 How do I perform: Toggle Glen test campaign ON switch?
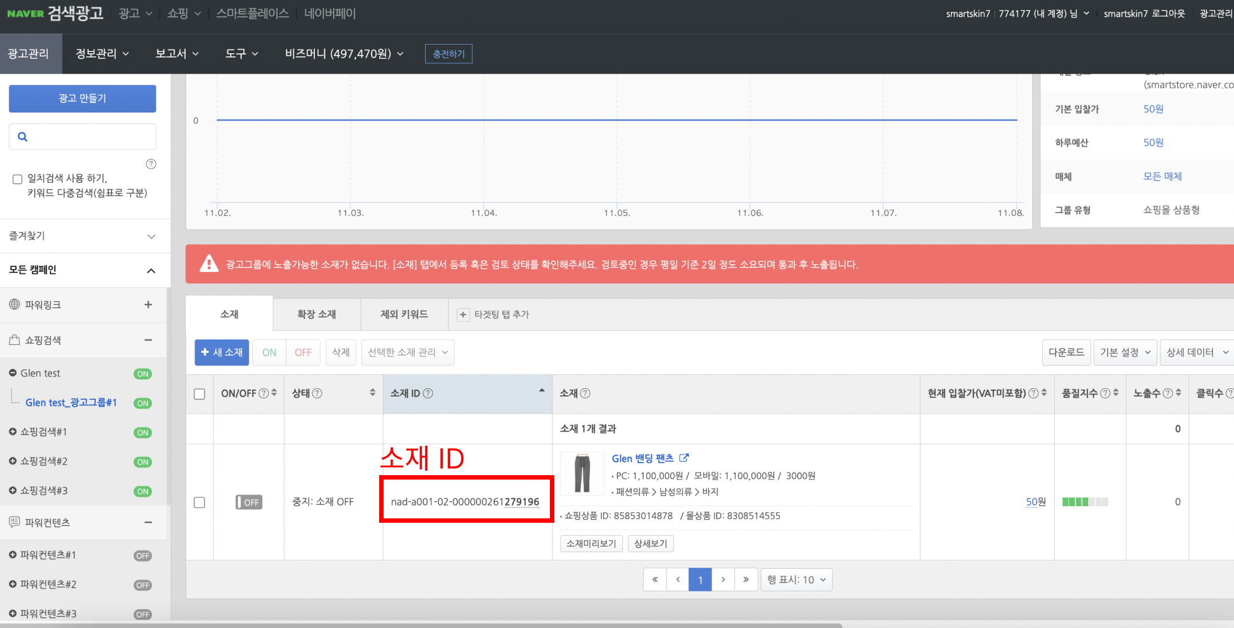142,373
